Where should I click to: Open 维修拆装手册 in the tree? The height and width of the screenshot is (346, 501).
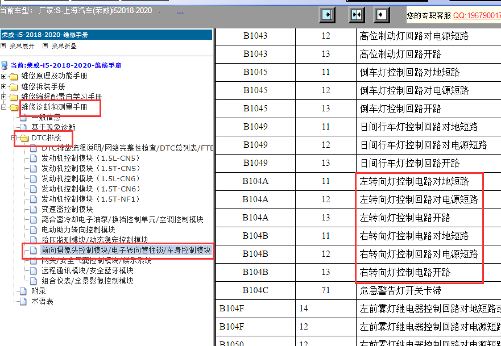[x=43, y=86]
